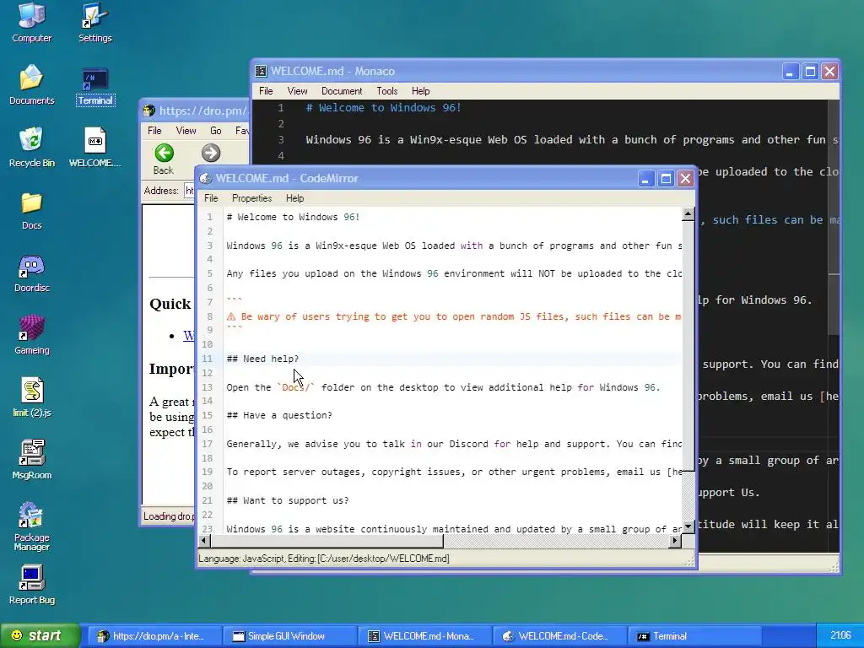
Task: Click the Monaco editor minimap scrollbar
Action: pos(834,218)
